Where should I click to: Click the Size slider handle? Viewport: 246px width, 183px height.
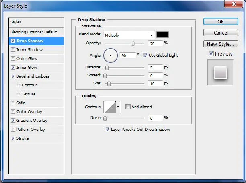coord(109,84)
